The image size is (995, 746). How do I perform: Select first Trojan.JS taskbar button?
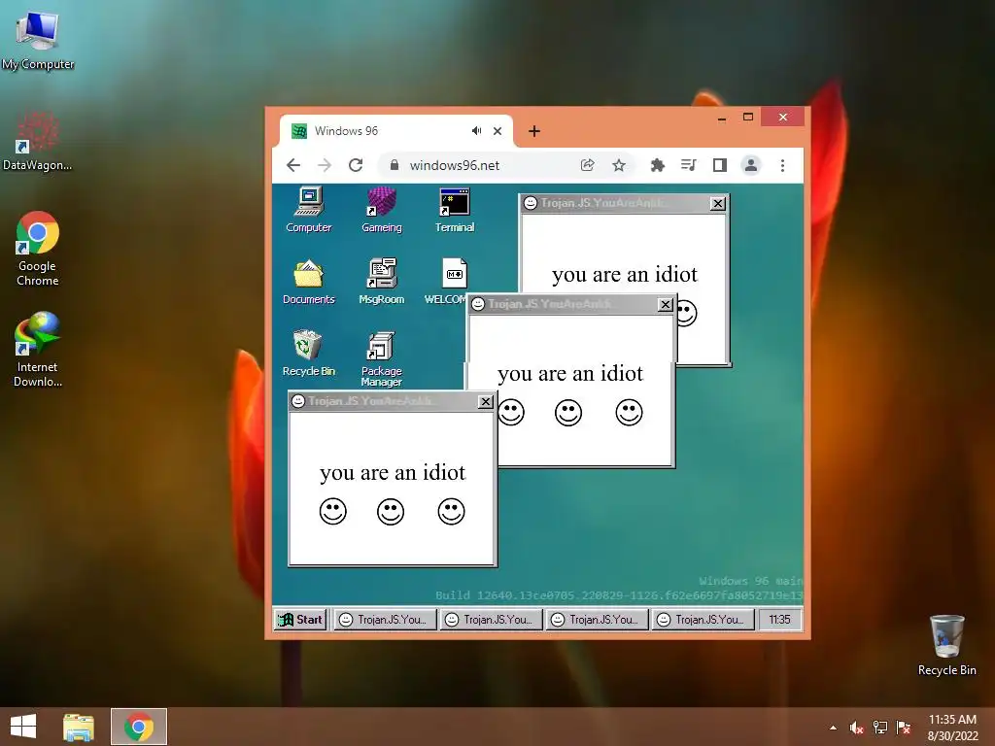click(385, 619)
